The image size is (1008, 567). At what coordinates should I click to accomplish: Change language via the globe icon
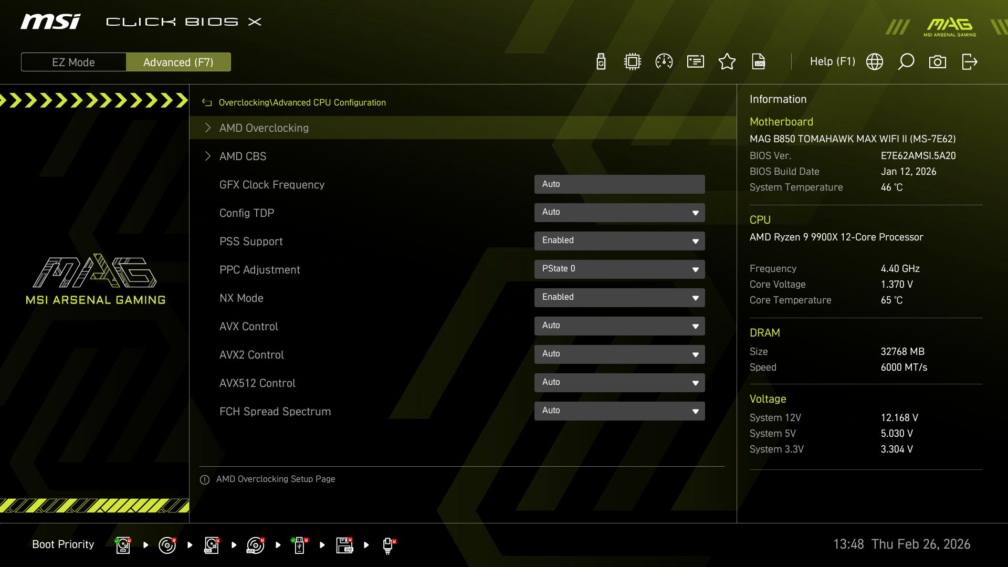874,61
